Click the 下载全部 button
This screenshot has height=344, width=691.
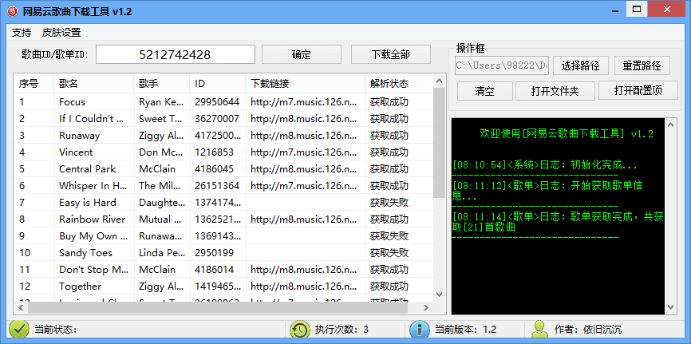coord(390,54)
